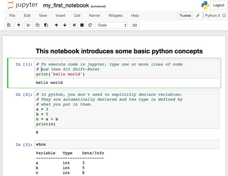Open the View menu
228x176 pixels.
pyautogui.click(x=43, y=15)
